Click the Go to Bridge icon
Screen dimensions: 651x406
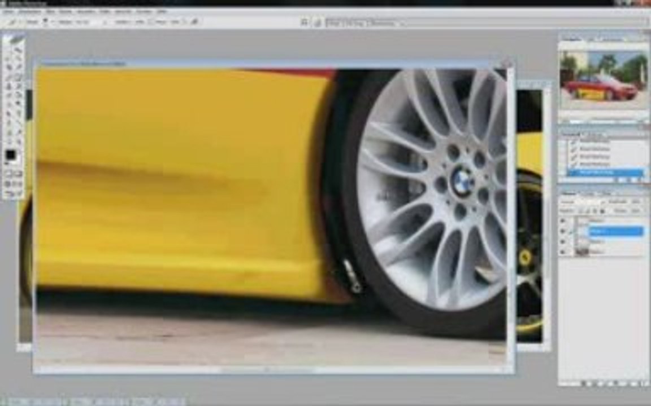(x=305, y=23)
